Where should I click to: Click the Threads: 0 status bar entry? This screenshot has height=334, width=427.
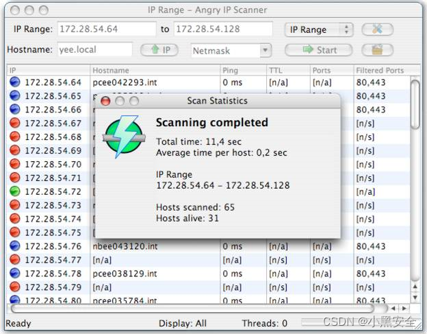click(x=264, y=323)
